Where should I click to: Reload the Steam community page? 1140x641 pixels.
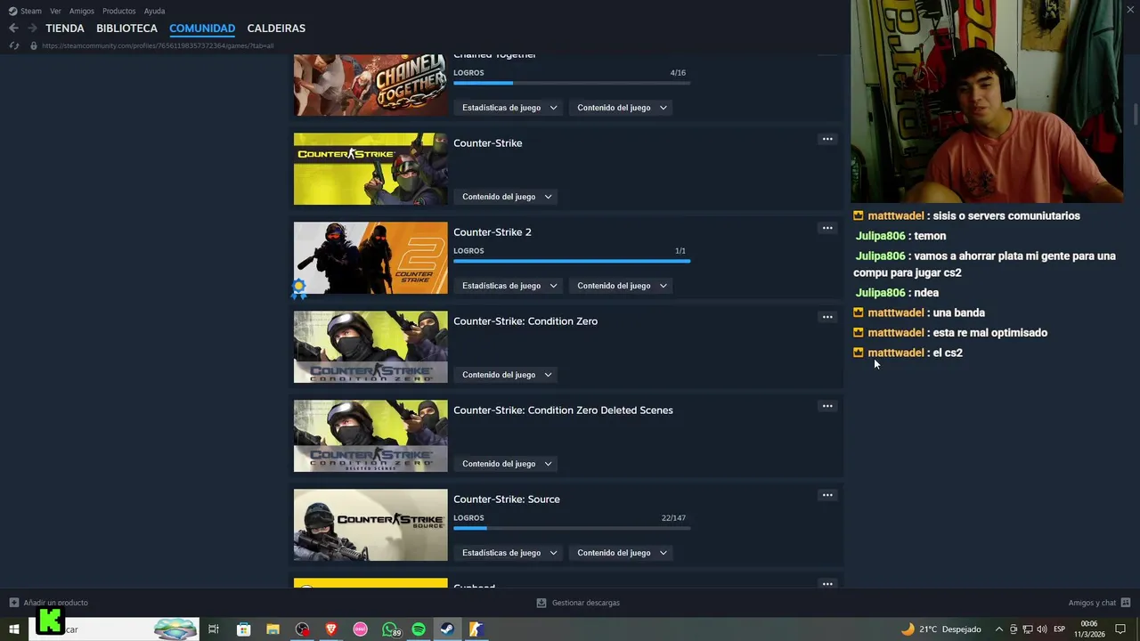click(x=14, y=45)
